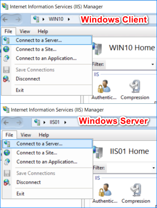The height and width of the screenshot is (208, 157).
Task: Click Disconnect globe icon in WIN10 menu
Action: pos(6,79)
